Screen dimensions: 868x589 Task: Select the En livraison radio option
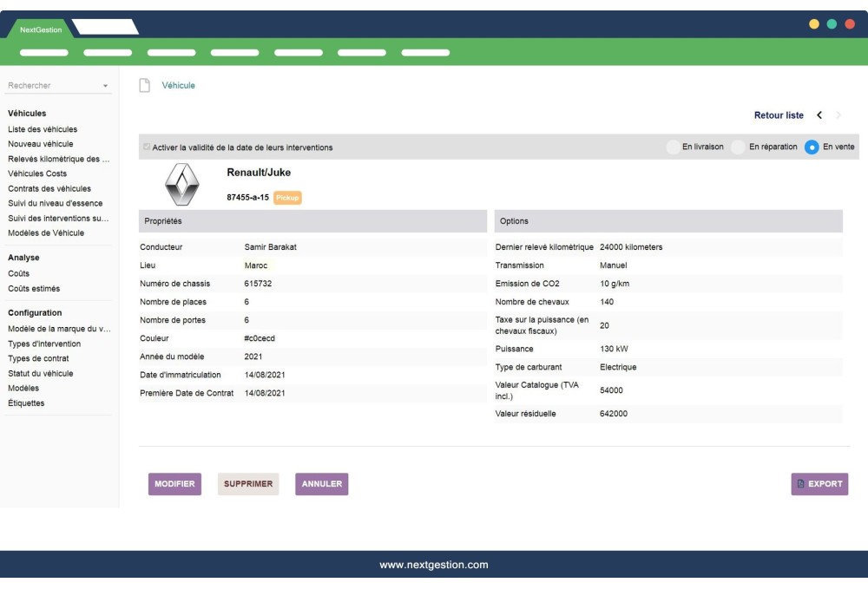[x=674, y=147]
